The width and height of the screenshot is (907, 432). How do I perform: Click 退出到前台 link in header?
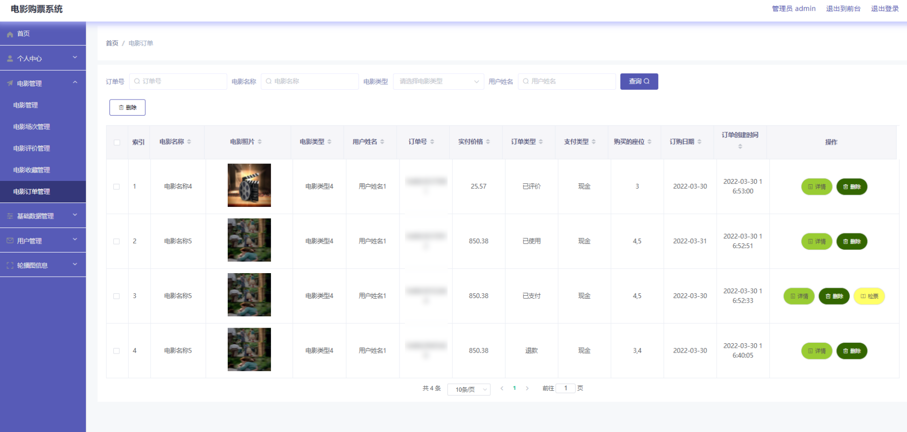(x=843, y=9)
